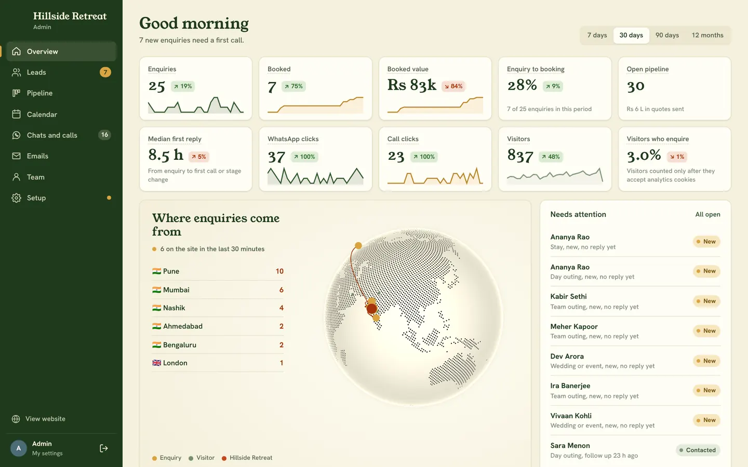This screenshot has width=748, height=467.
Task: Click the Visitors sparkline chart
Action: (x=555, y=176)
